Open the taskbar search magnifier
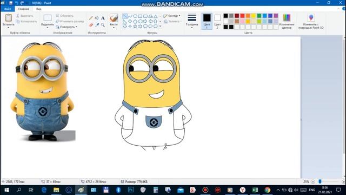 click(19, 190)
